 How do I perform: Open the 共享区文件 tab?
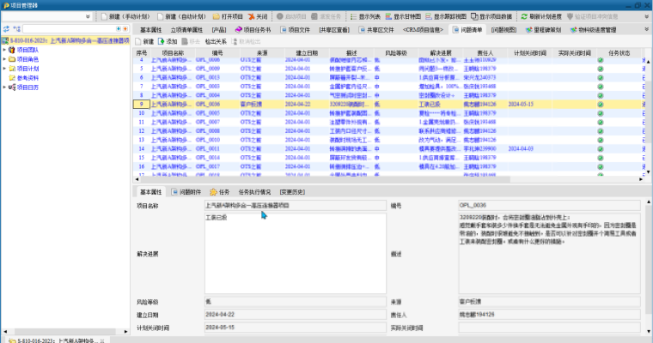coord(376,30)
